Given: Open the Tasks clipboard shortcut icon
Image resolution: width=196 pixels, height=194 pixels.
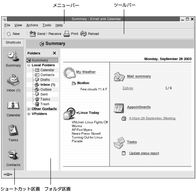Looking at the screenshot, I should (x=13, y=130).
